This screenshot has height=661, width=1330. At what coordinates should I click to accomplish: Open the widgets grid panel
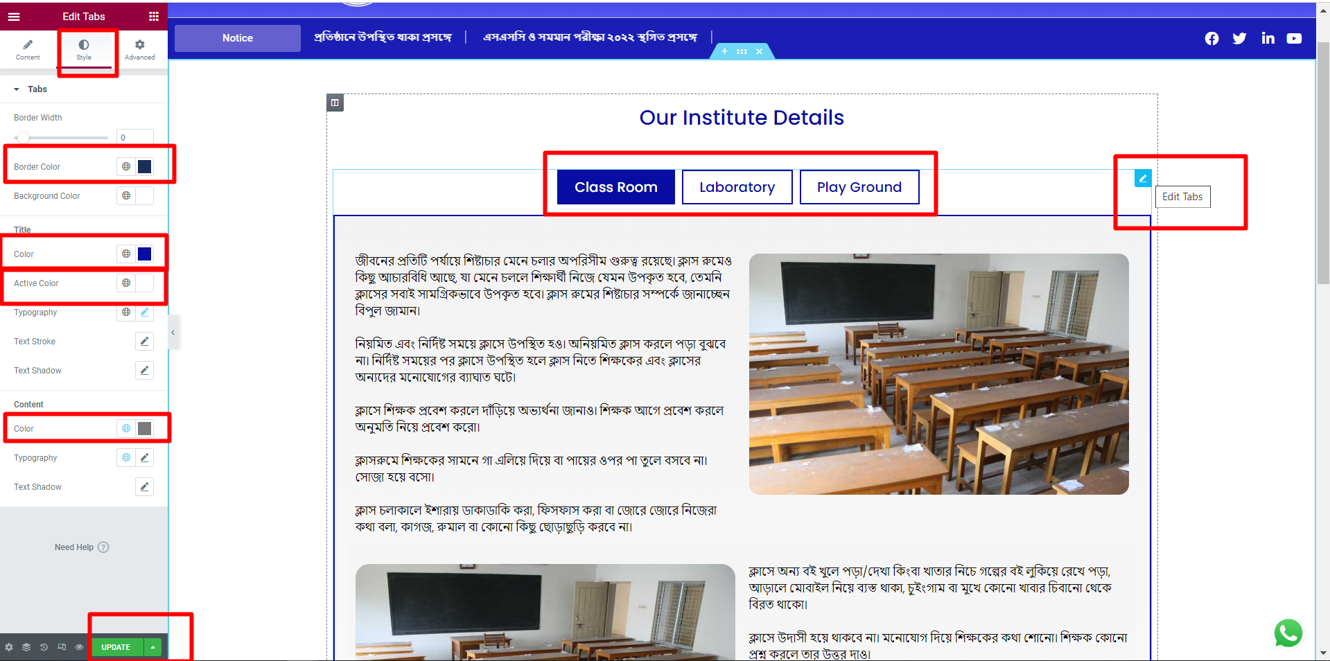[154, 16]
